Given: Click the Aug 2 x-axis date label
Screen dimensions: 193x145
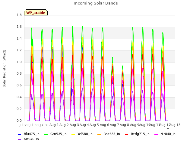Looking at the screenshot, I should click(x=64, y=125).
